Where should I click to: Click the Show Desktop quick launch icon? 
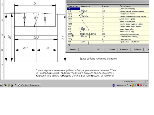tap(5, 85)
